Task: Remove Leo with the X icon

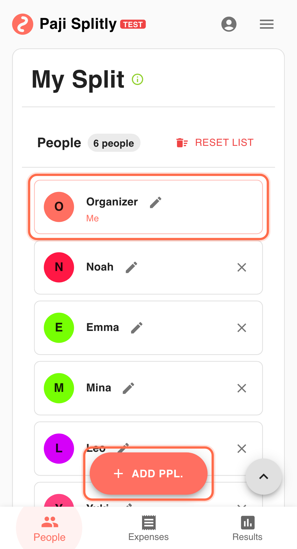Action: tap(242, 449)
